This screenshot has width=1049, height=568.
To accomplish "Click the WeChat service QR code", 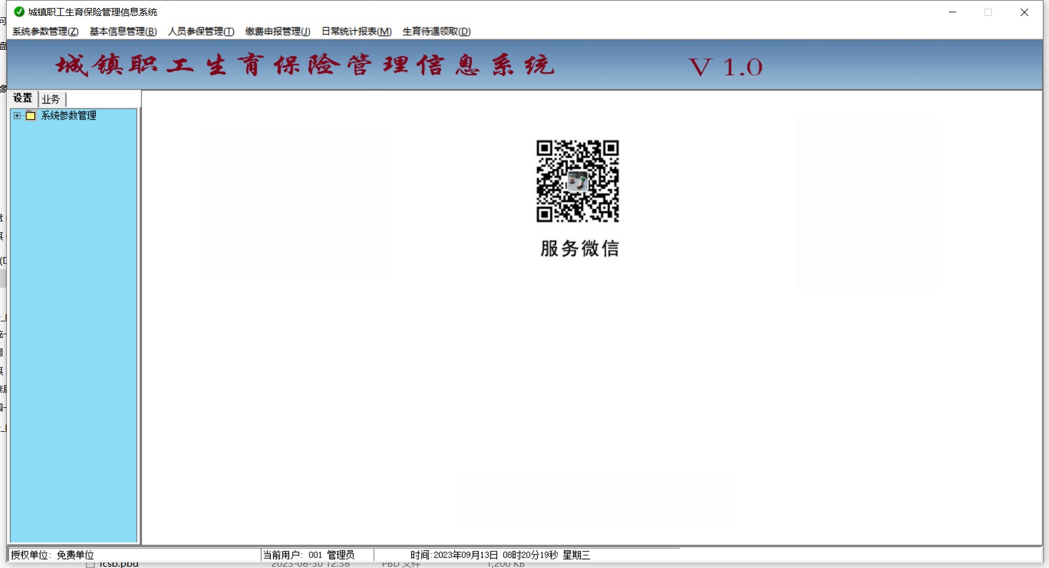I will (x=578, y=181).
